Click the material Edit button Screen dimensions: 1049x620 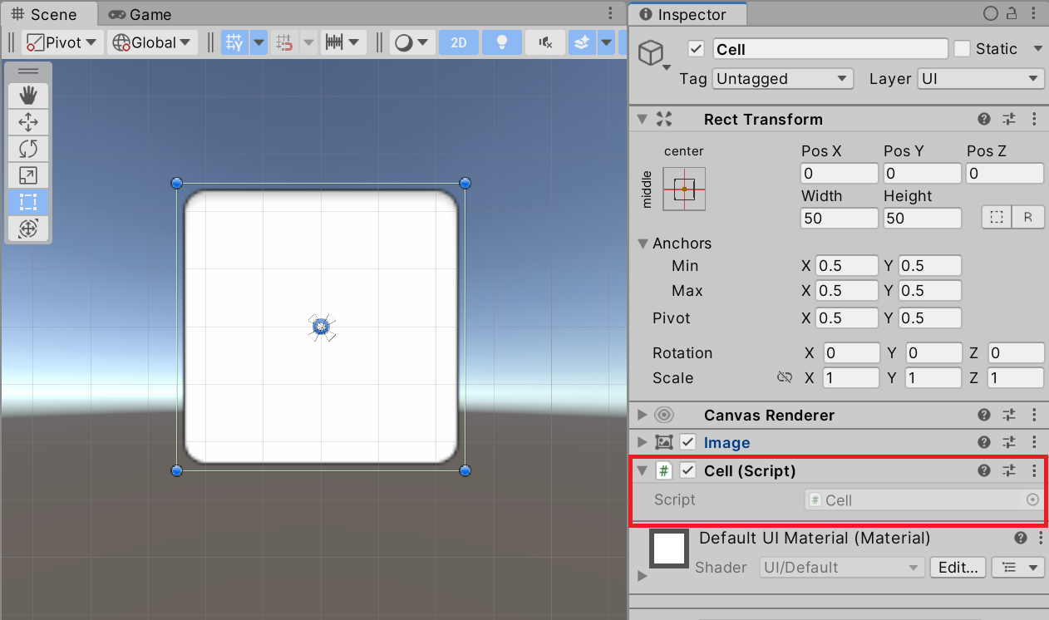tap(958, 568)
